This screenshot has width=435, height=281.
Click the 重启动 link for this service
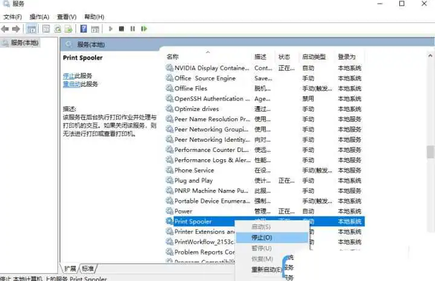(x=71, y=84)
